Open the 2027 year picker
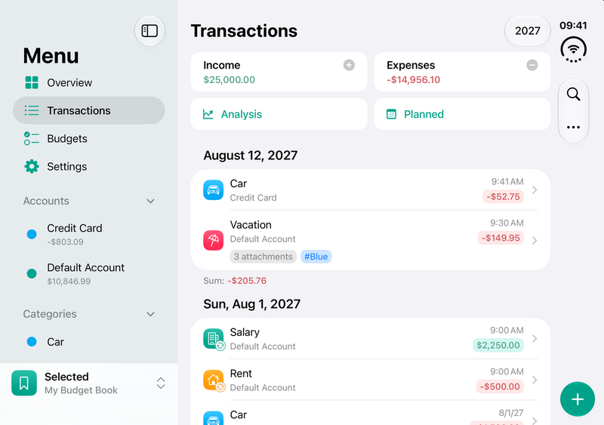Screen dimensions: 604x425 click(x=527, y=30)
